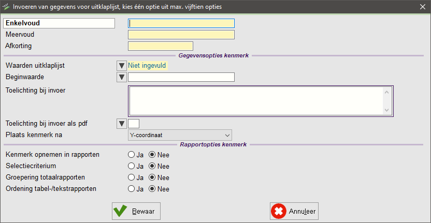Click the small pdf field box
Screen dimensions: 431x223
pyautogui.click(x=134, y=124)
